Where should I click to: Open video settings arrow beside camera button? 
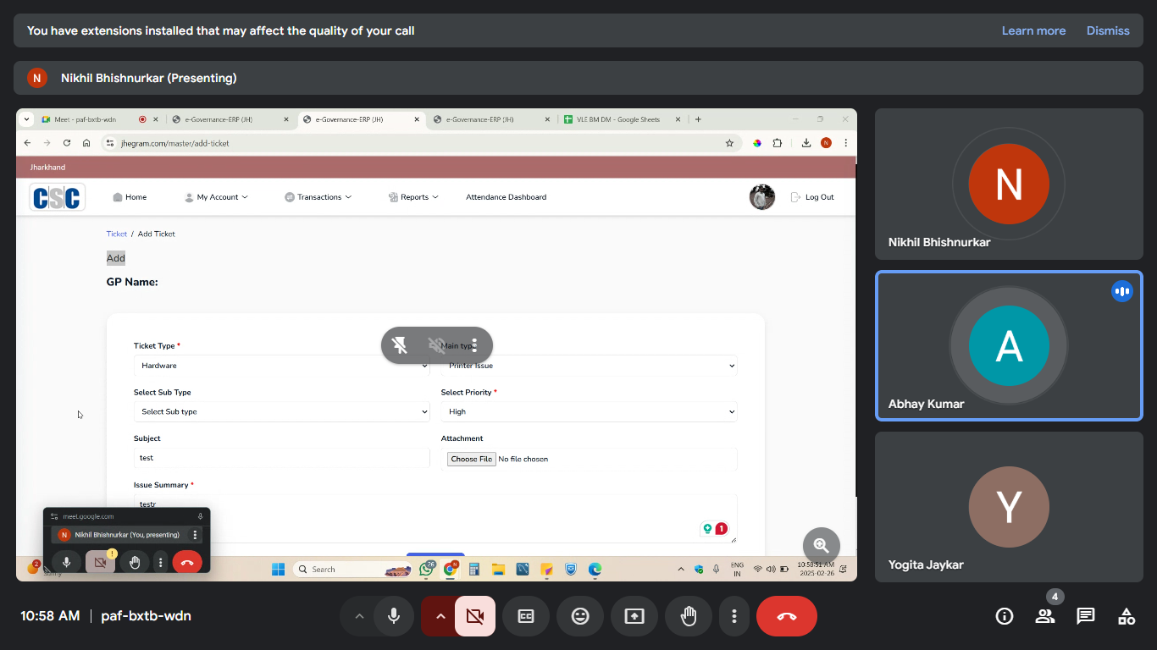tap(440, 616)
